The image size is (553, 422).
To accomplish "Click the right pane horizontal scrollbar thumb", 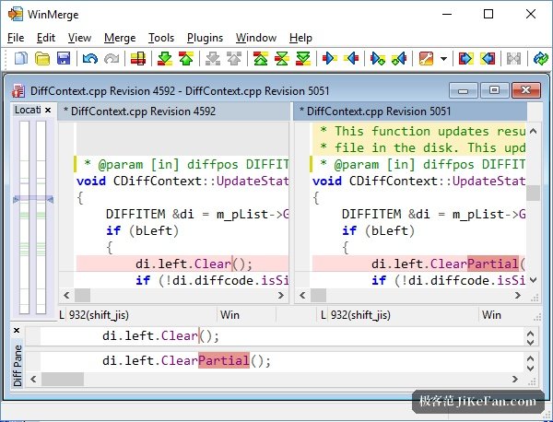I will pyautogui.click(x=318, y=296).
